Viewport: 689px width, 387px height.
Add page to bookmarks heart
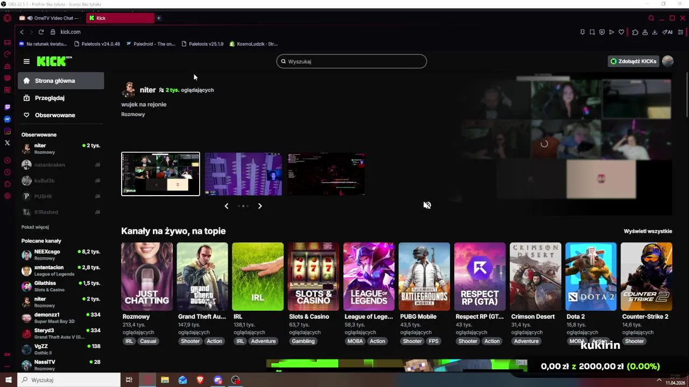[621, 32]
